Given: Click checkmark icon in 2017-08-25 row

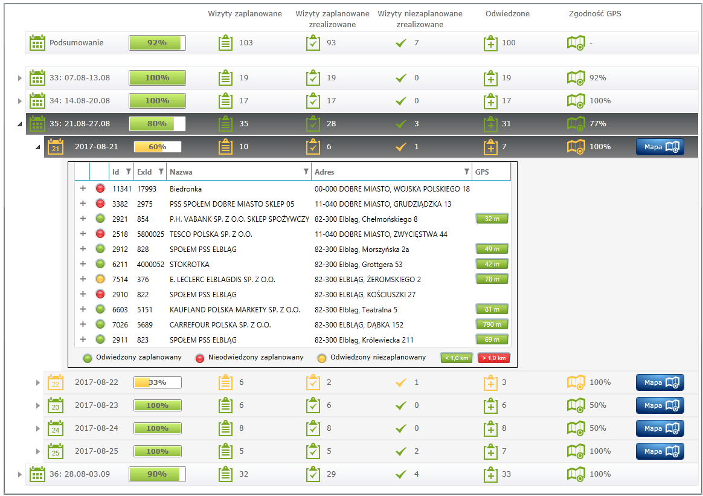Looking at the screenshot, I should (400, 451).
